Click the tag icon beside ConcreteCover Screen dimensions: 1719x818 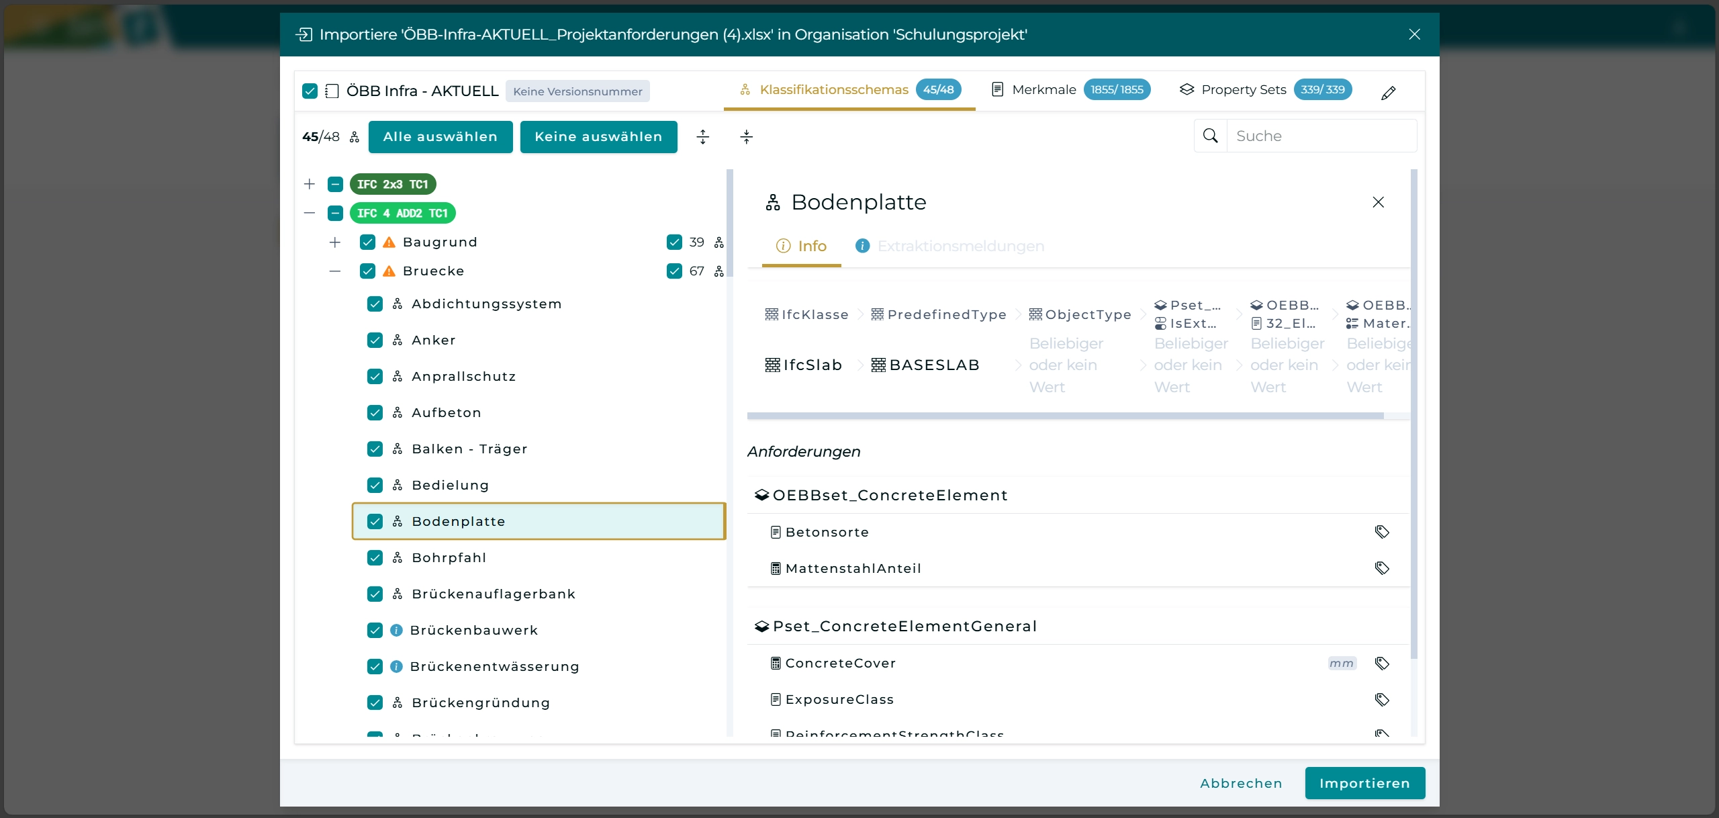tap(1381, 664)
